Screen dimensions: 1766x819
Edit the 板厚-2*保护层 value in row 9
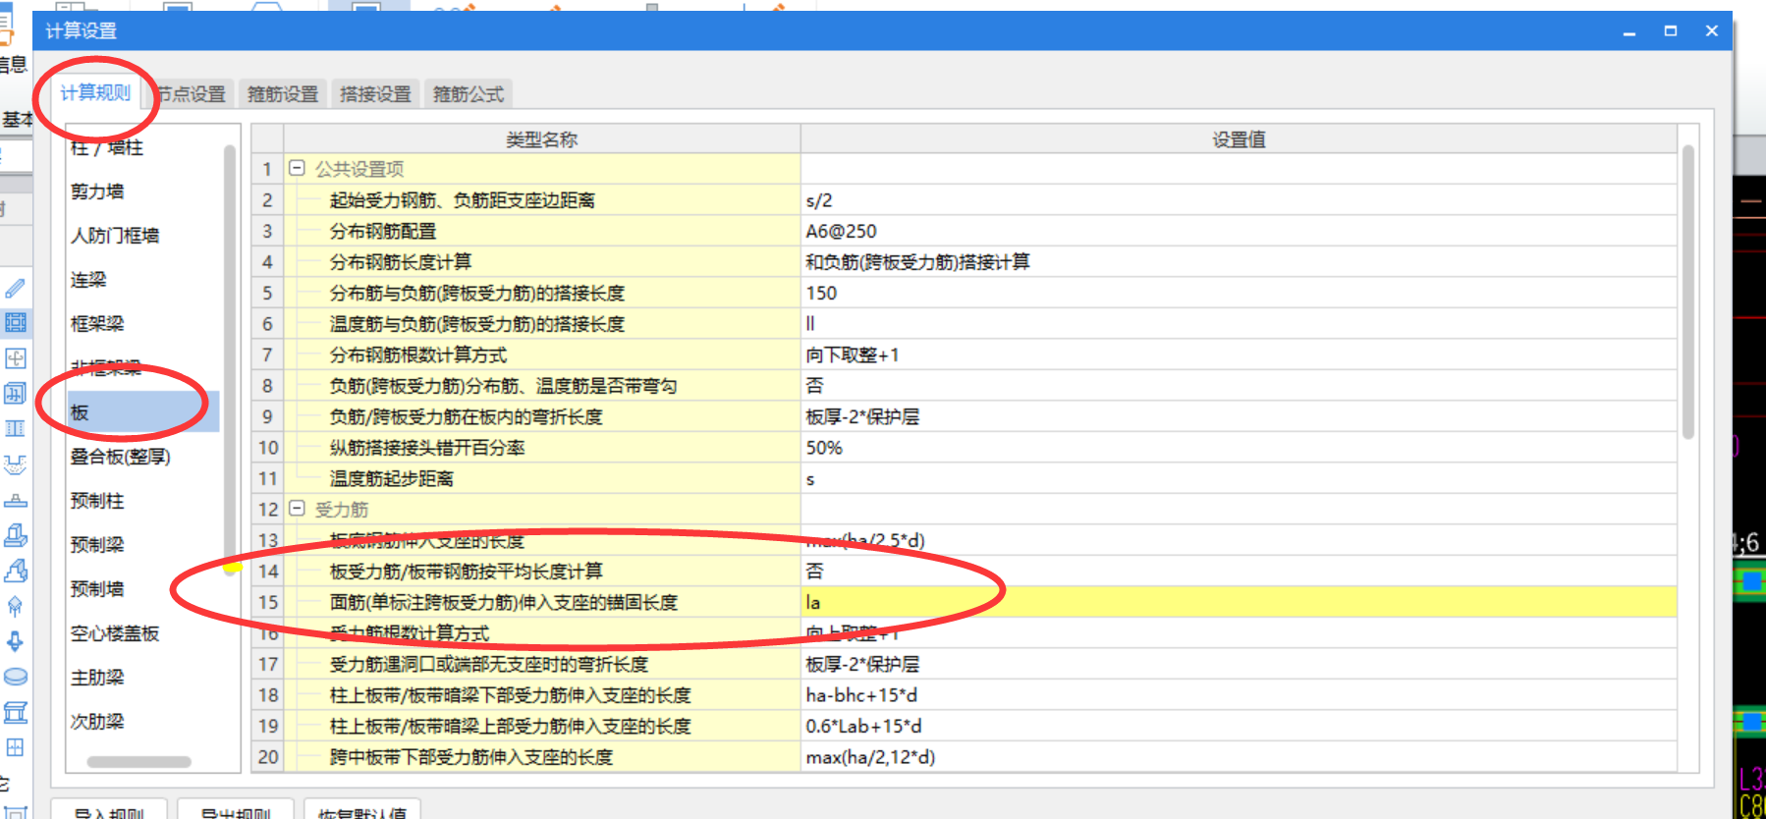[1239, 416]
